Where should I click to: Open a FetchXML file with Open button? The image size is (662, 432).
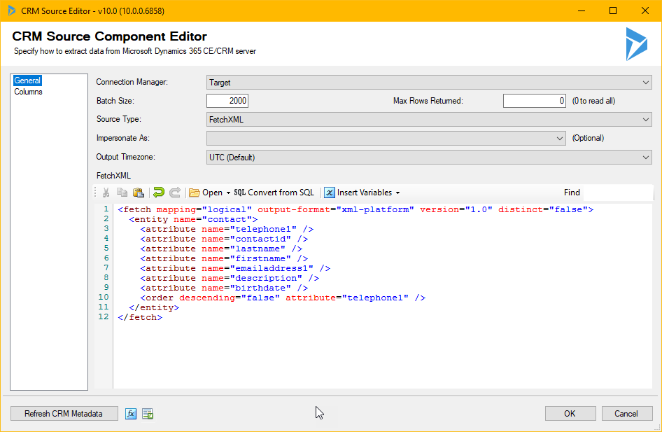pyautogui.click(x=206, y=193)
